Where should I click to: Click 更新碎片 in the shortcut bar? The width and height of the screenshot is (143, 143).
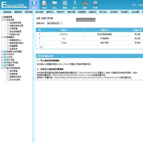click(x=61, y=12)
